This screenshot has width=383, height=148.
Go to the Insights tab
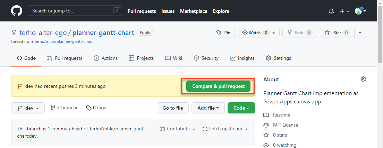(x=242, y=58)
